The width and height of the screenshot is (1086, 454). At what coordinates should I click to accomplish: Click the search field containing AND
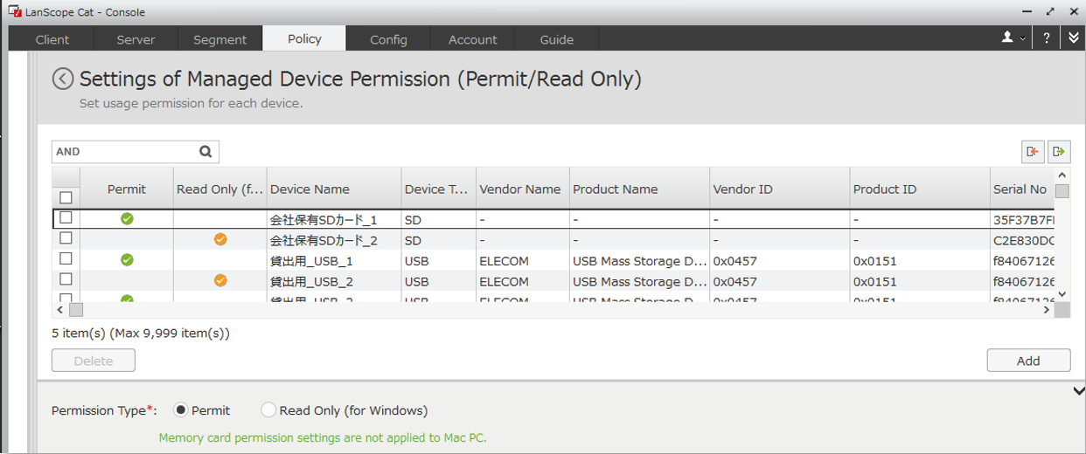(122, 152)
